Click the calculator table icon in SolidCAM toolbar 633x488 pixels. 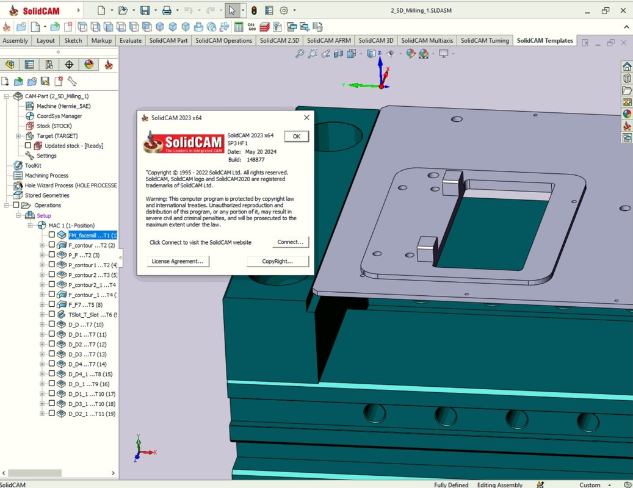tap(239, 27)
